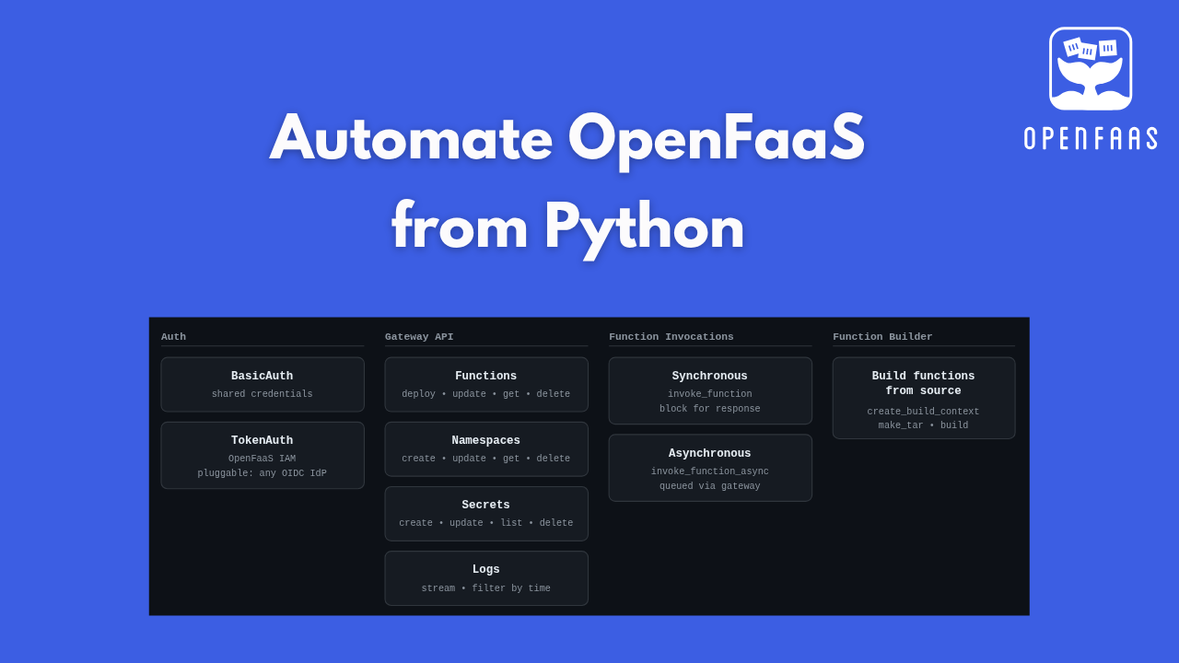Click 'stream • filter by time' text
This screenshot has height=663, width=1179.
(x=486, y=588)
